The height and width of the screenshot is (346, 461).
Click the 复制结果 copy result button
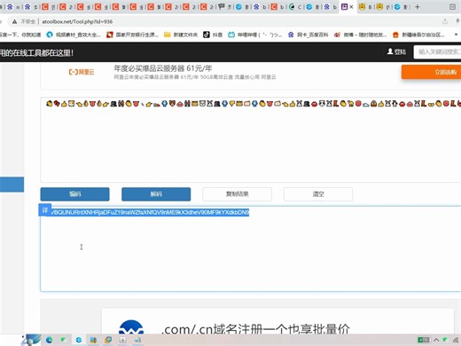[237, 194]
